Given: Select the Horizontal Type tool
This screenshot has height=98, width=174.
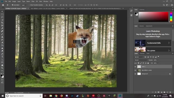Looking at the screenshot, I should click(2, 57).
